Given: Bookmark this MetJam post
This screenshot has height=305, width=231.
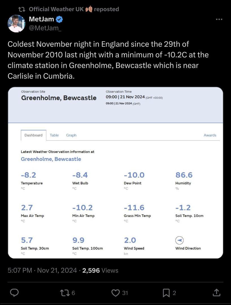Looking at the screenshot, I should tap(166, 293).
